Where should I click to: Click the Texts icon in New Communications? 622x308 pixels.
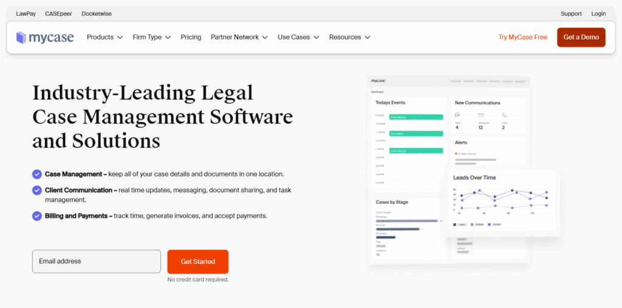click(457, 115)
